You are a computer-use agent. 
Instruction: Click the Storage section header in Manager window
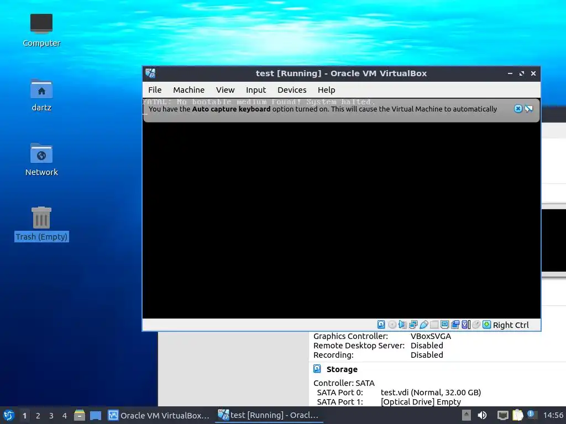342,369
